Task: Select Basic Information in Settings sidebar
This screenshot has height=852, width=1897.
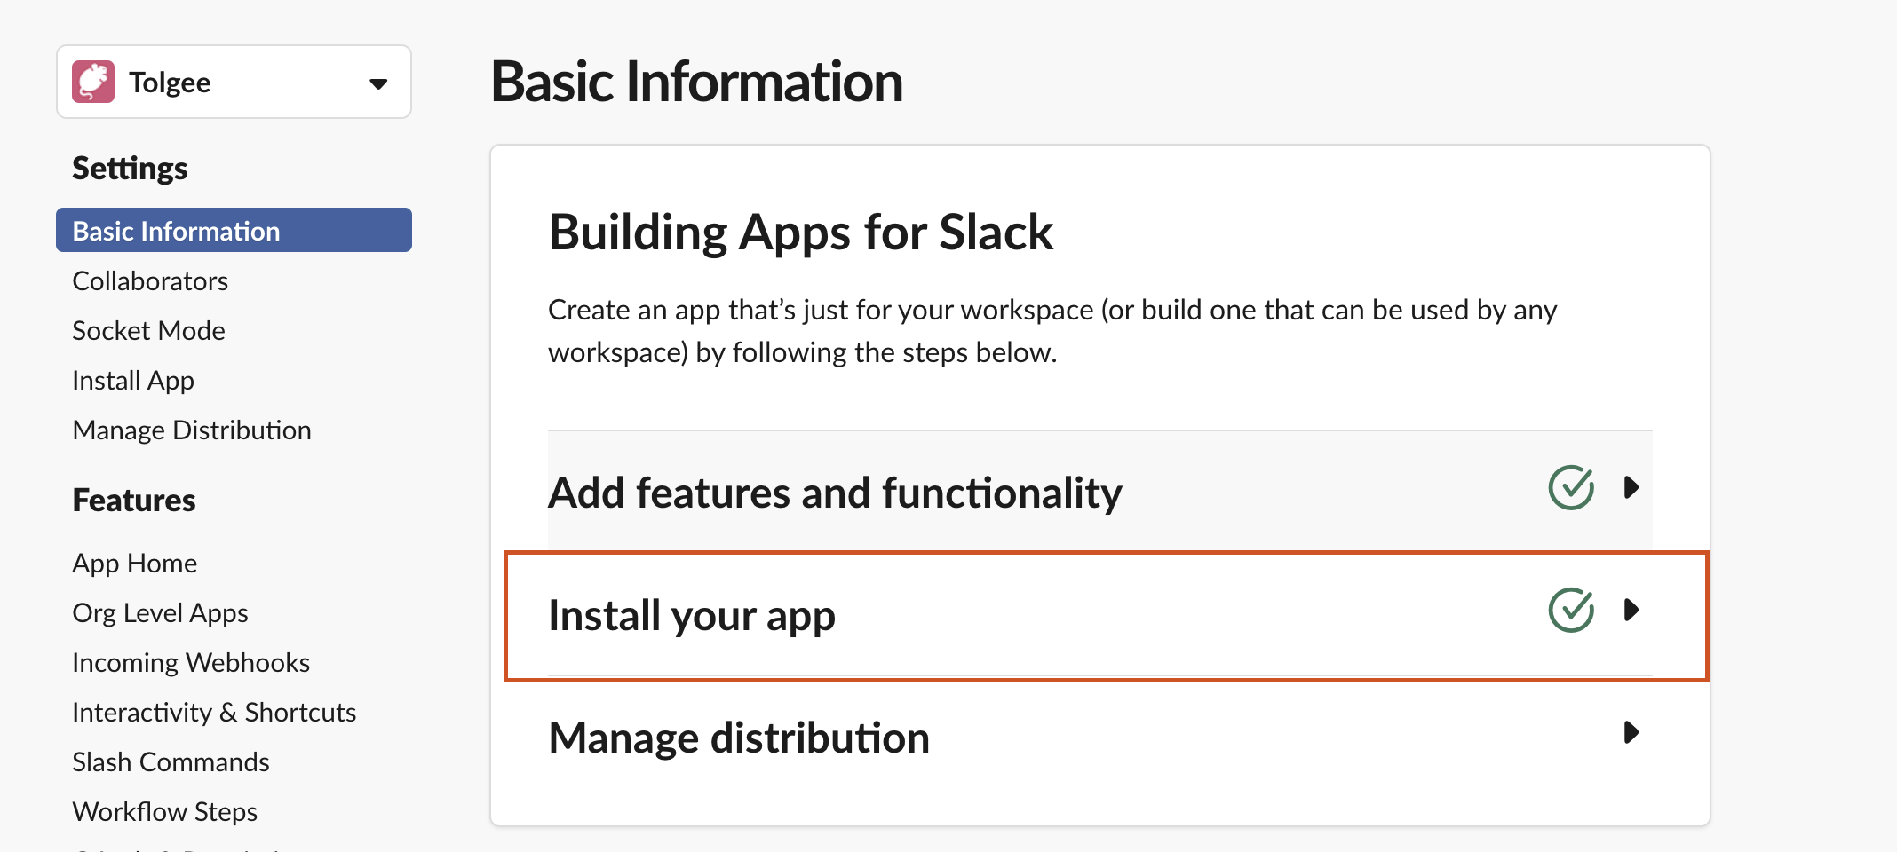Action: click(176, 231)
